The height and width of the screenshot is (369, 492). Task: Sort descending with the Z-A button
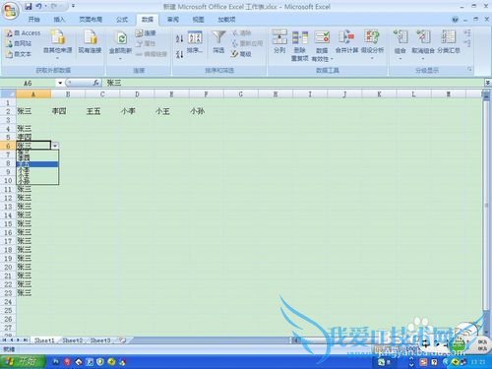pos(179,54)
